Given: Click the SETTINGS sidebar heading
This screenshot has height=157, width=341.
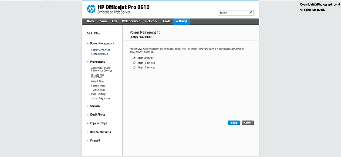Looking at the screenshot, I should [x=93, y=33].
